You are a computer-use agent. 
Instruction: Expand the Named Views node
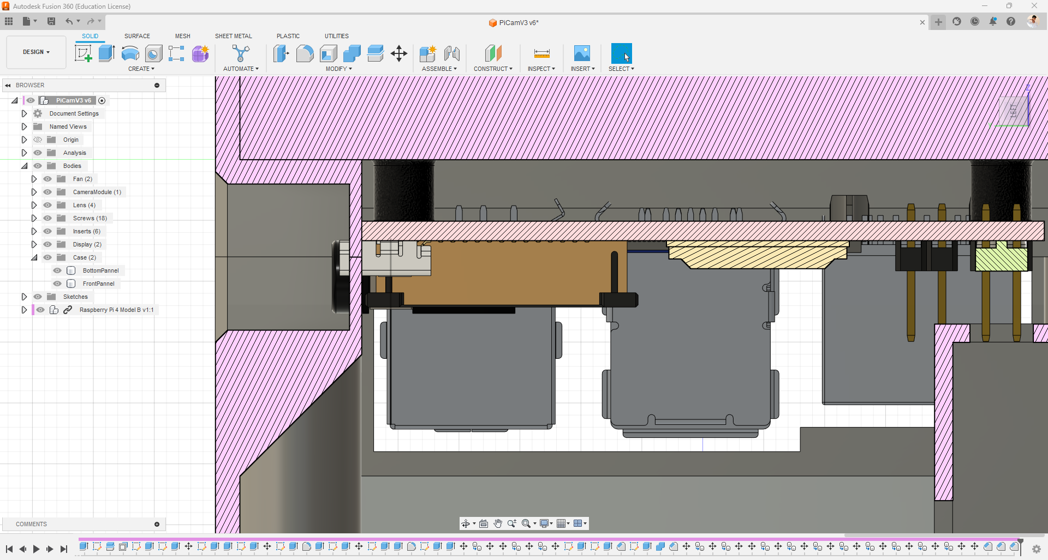pyautogui.click(x=24, y=127)
